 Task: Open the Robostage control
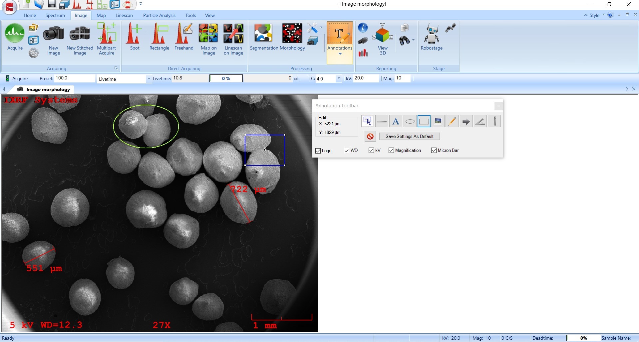432,37
